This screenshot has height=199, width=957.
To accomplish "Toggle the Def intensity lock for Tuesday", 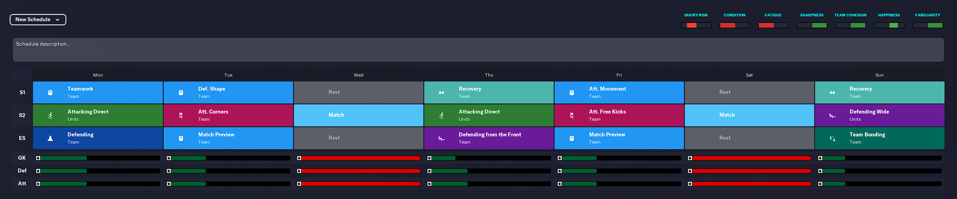I will pyautogui.click(x=169, y=171).
